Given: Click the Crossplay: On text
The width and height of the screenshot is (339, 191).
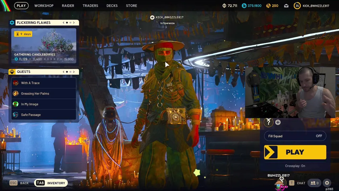Looking at the screenshot, I should pyautogui.click(x=295, y=166).
